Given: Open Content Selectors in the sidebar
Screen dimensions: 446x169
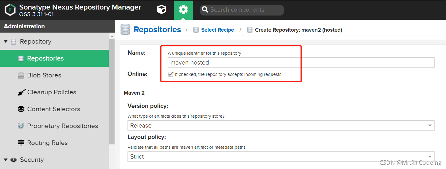Looking at the screenshot, I should coord(54,109).
